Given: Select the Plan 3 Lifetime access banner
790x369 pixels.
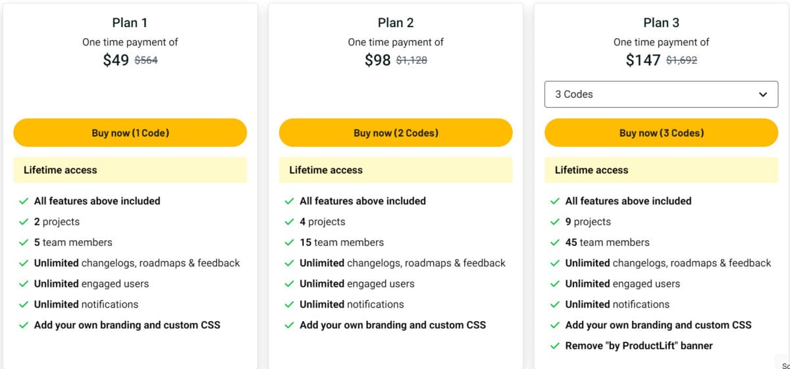Looking at the screenshot, I should [x=661, y=170].
